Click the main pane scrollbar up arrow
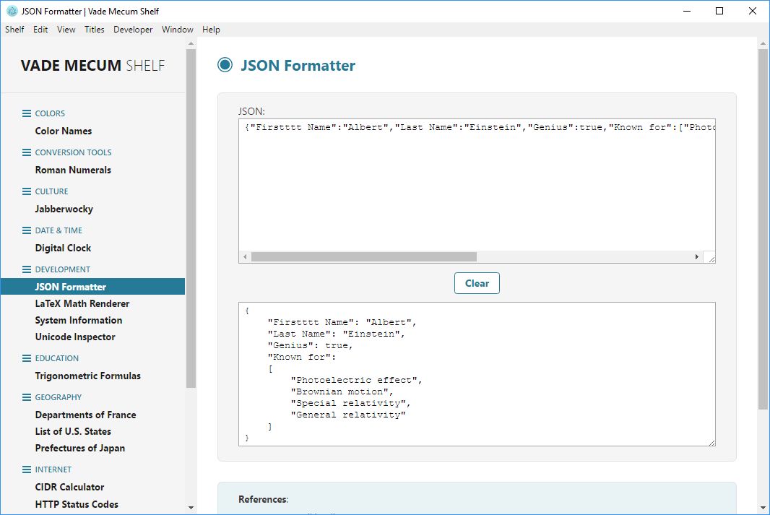 point(763,43)
